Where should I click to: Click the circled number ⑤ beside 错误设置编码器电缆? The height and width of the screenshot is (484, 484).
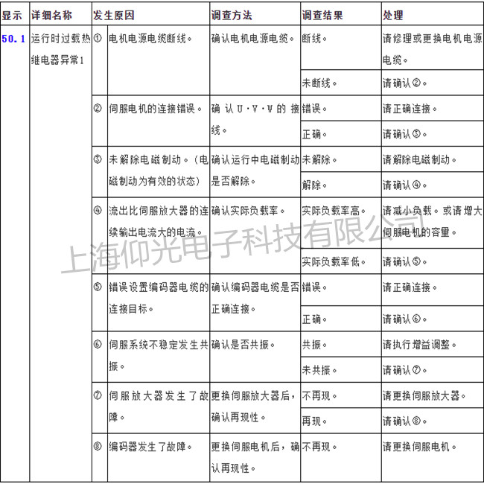(x=98, y=287)
